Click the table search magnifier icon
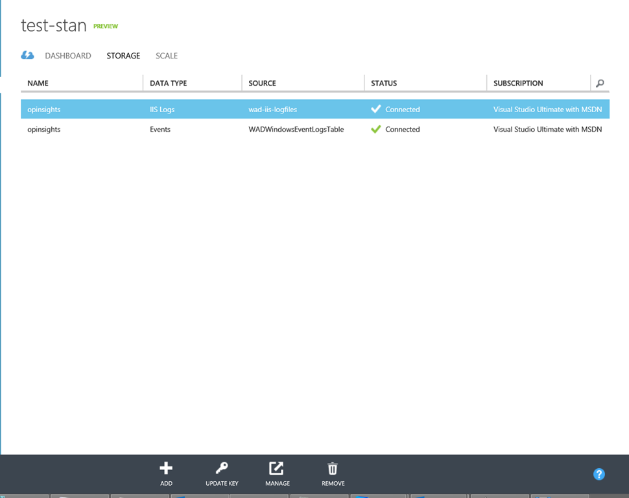This screenshot has width=629, height=498. [600, 83]
